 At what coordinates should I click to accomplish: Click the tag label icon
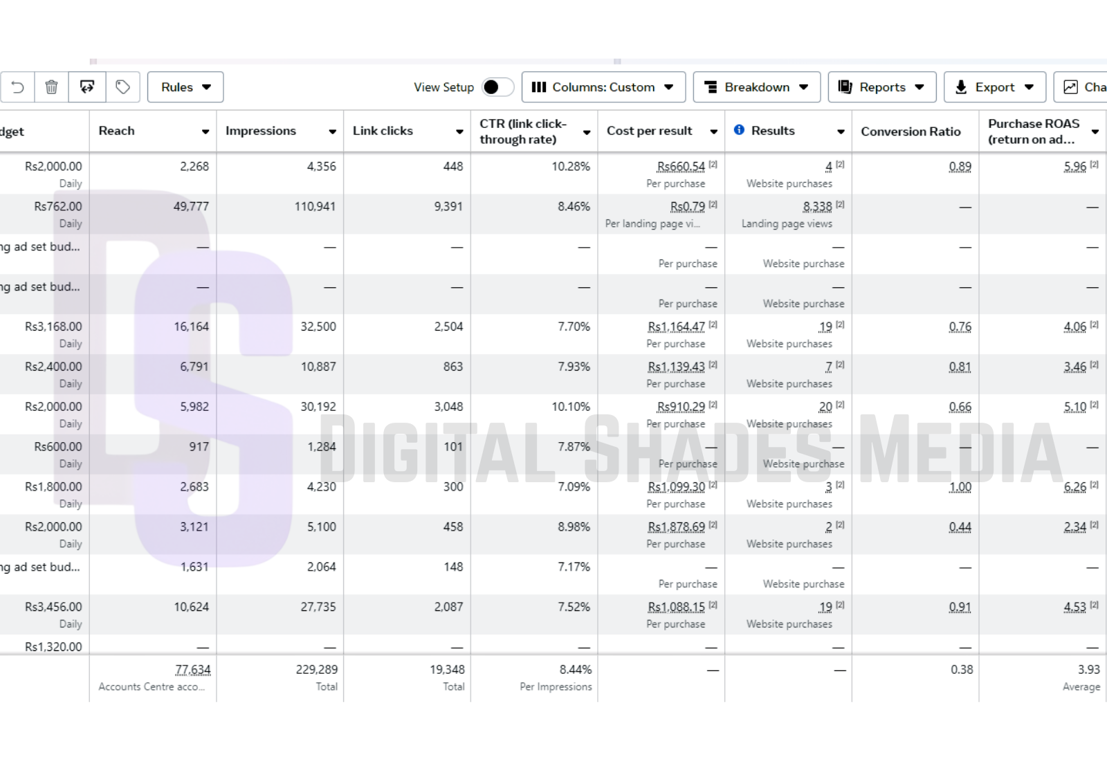click(x=122, y=87)
